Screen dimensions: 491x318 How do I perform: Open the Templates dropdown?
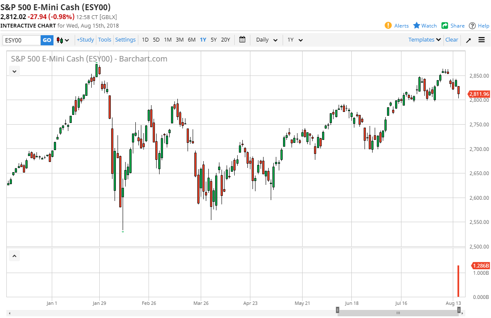click(x=424, y=39)
